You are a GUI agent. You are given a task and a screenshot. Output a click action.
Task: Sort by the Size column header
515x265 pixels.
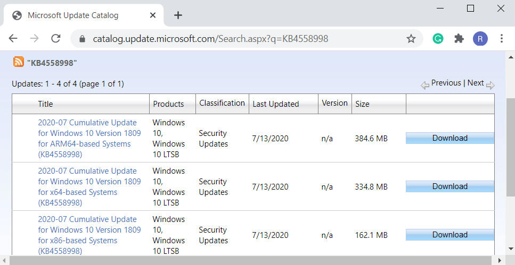362,104
